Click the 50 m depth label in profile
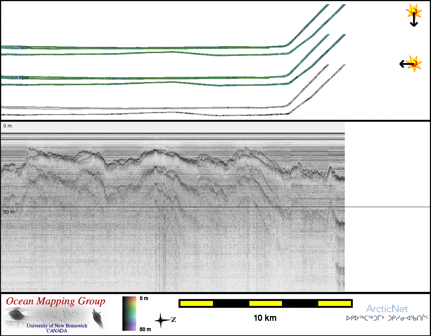Screen dimensions: 431x336 point(9,212)
